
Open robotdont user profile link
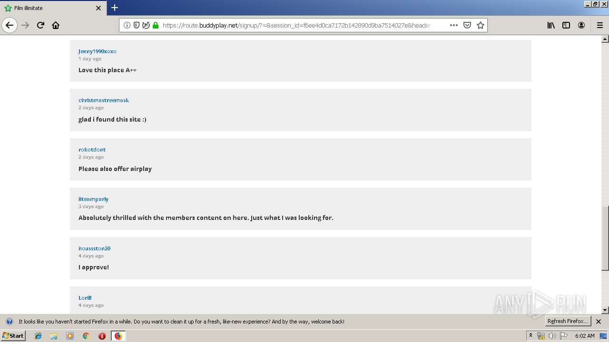(x=92, y=150)
